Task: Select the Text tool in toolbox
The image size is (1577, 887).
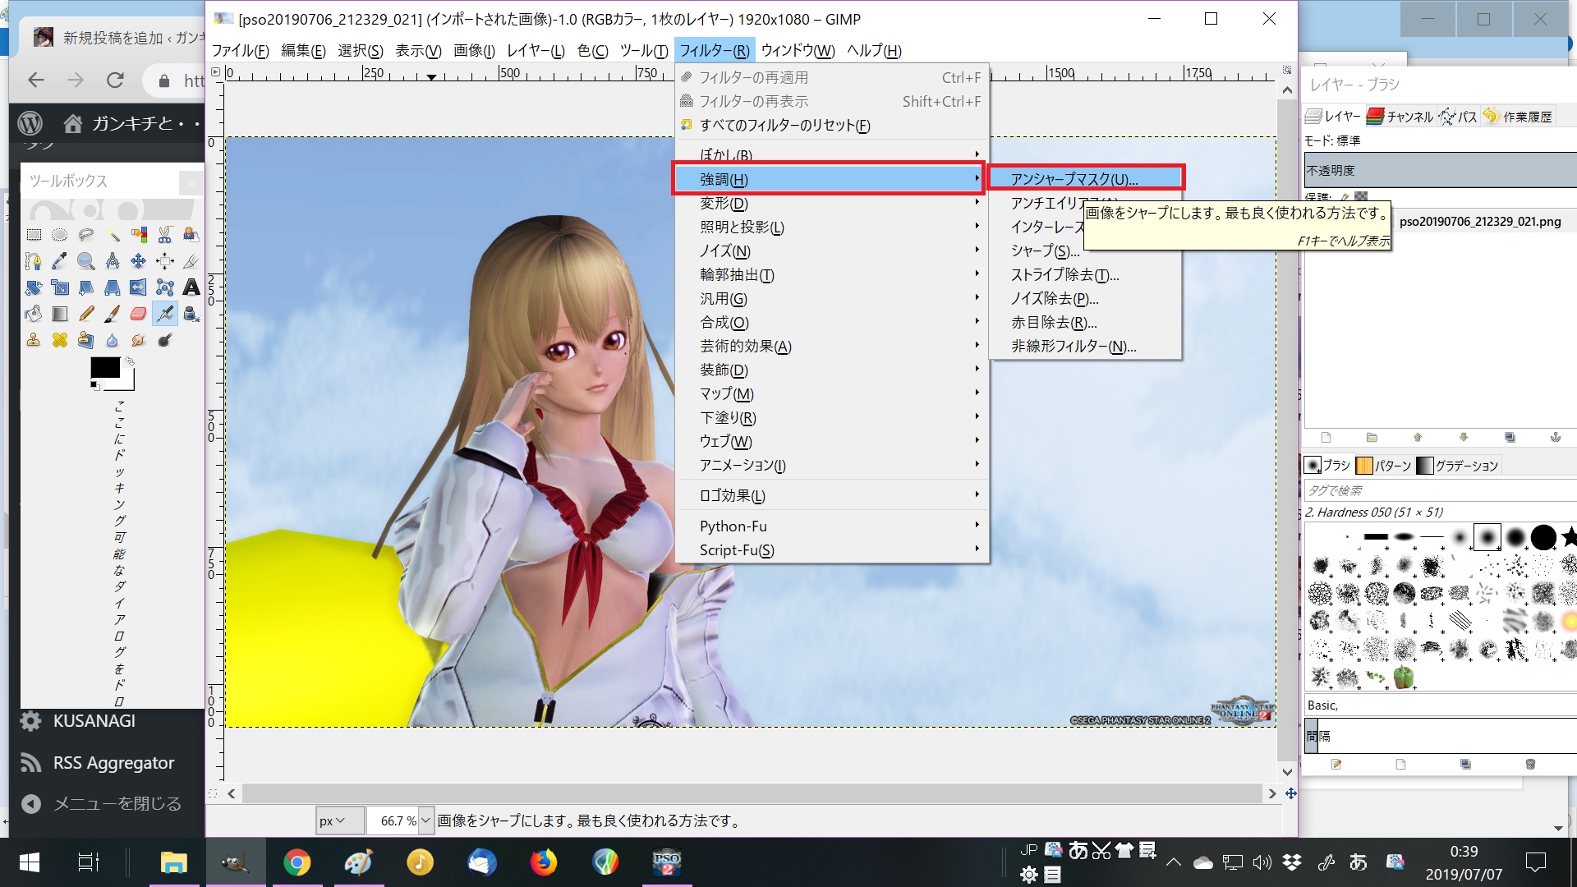Action: click(x=191, y=287)
